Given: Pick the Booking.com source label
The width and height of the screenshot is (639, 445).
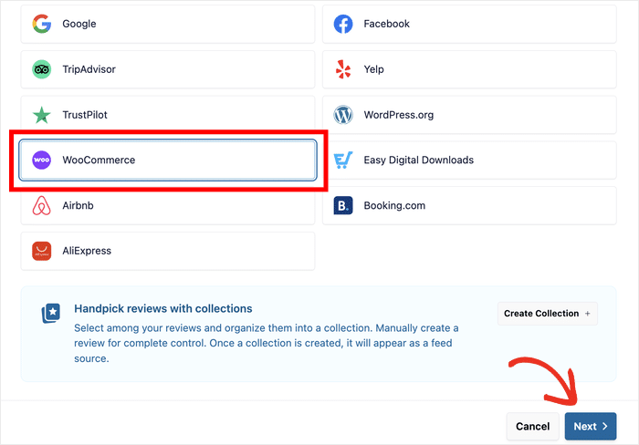Looking at the screenshot, I should [394, 205].
